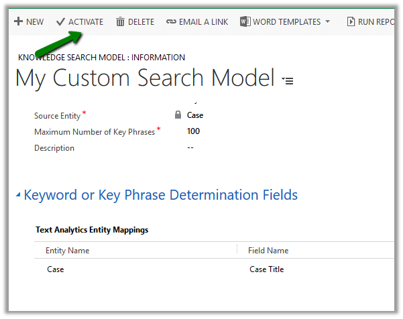The width and height of the screenshot is (403, 319).
Task: Sort by Entity Name column header
Action: [x=67, y=251]
